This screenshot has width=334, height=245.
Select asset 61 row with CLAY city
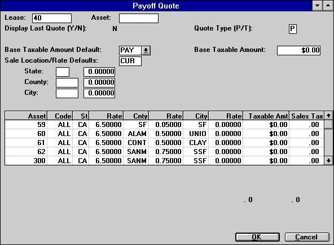(x=164, y=142)
